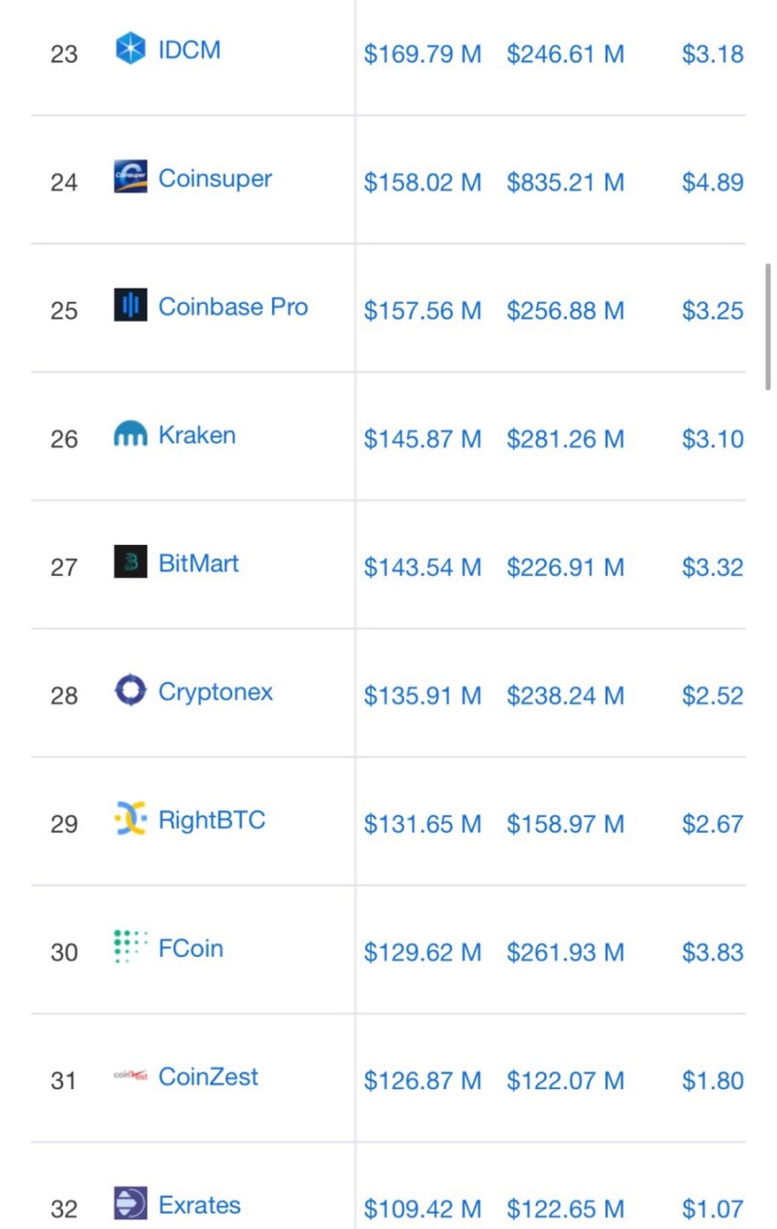
Task: Click Exrates' $109.42 M volume value
Action: pyautogui.click(x=422, y=1209)
